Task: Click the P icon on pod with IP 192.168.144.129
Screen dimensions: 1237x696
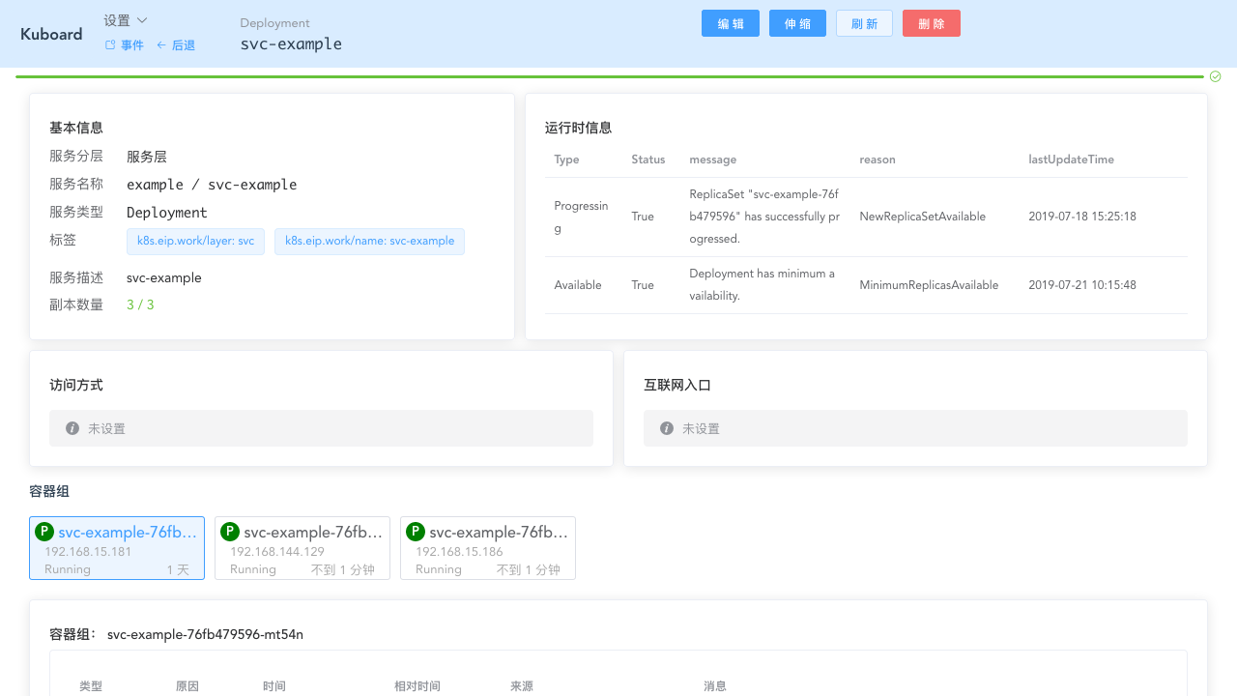Action: pyautogui.click(x=229, y=532)
